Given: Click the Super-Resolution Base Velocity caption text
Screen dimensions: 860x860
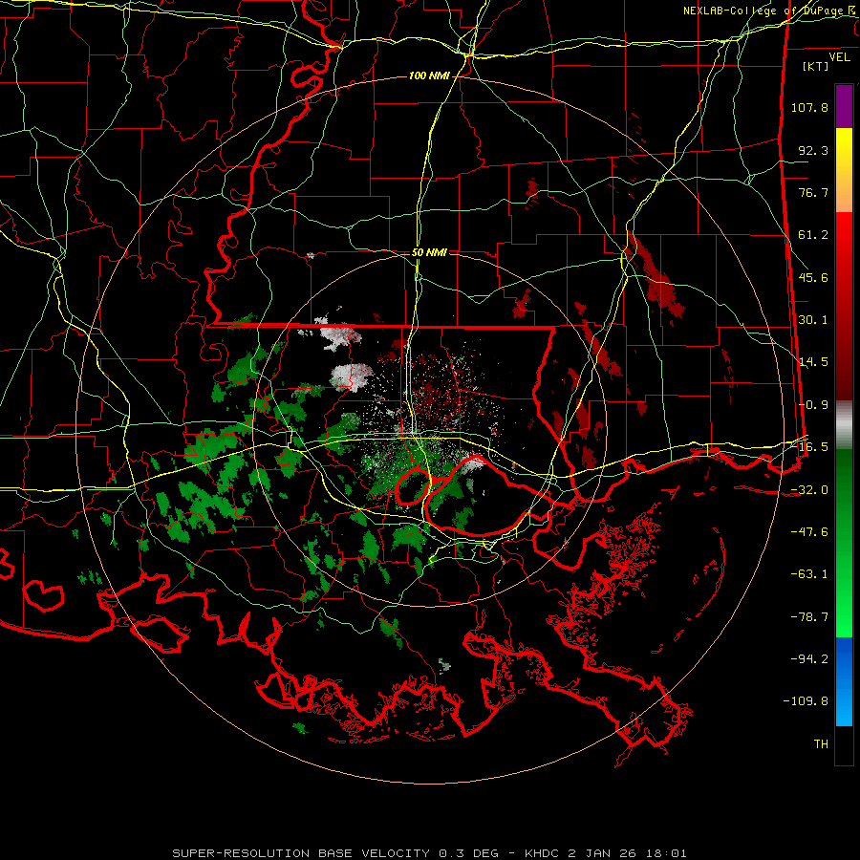Looking at the screenshot, I should [429, 853].
